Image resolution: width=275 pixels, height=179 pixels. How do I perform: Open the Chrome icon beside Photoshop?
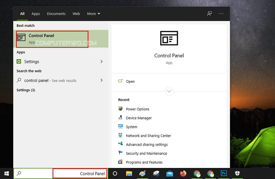pos(210,173)
